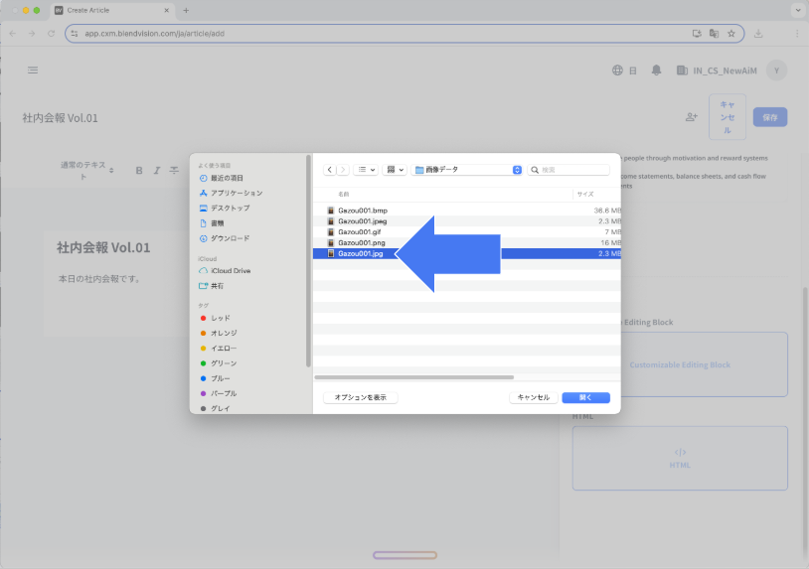Toggle italic formatting in editor toolbar
The width and height of the screenshot is (809, 569).
click(x=157, y=170)
